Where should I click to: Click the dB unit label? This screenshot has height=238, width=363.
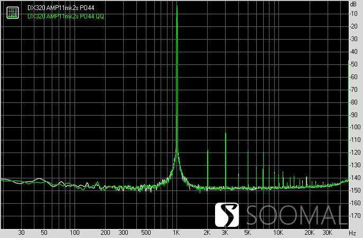click(352, 4)
